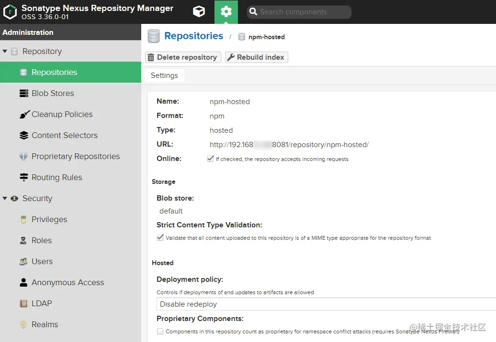Click the Routing Rules signpost icon
This screenshot has height=342, width=496.
coord(24,177)
